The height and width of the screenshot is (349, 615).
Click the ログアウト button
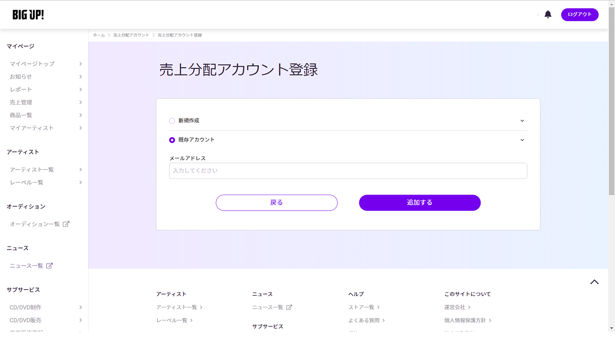580,14
